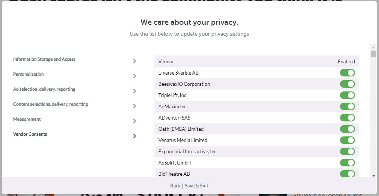379x196 pixels.
Task: Disable Emerse Sverige AB toggle
Action: point(348,73)
